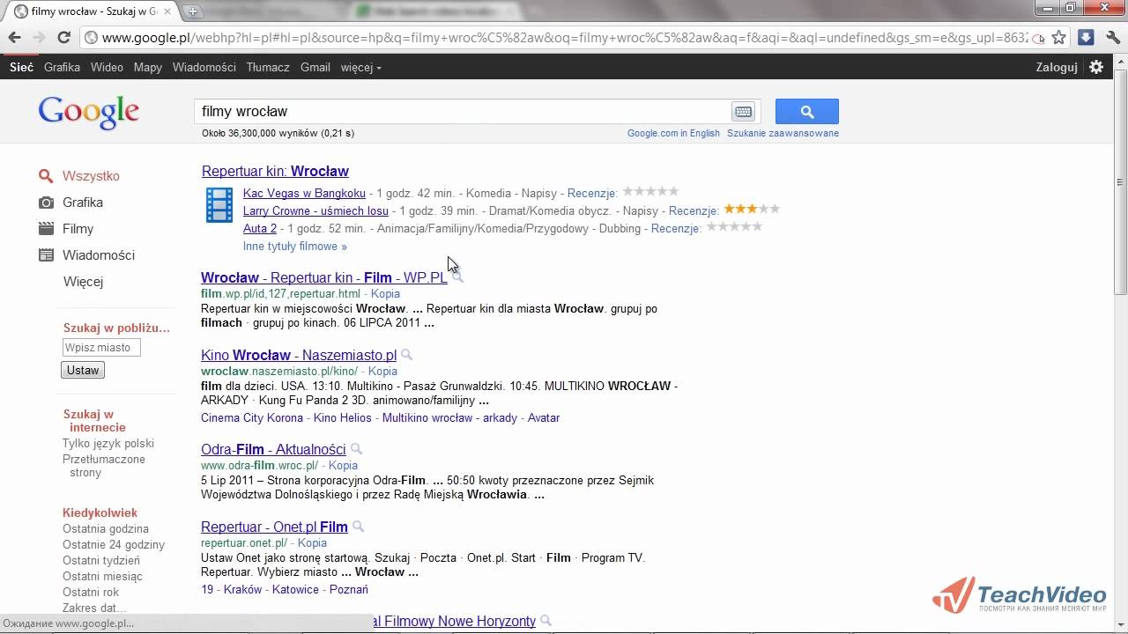The width and height of the screenshot is (1128, 634).
Task: Click the 'Kraków' sublink under Onet result
Action: 242,589
